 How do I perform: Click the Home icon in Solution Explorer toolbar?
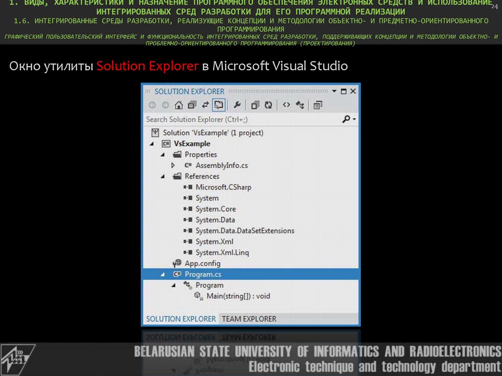tap(178, 105)
